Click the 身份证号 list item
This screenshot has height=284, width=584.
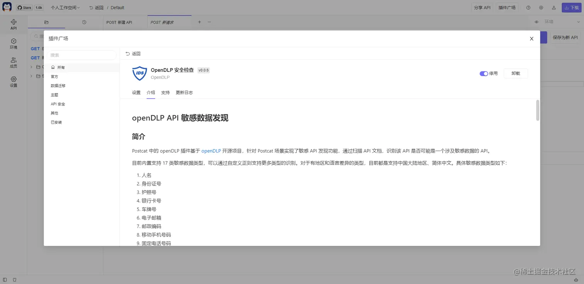coord(151,184)
